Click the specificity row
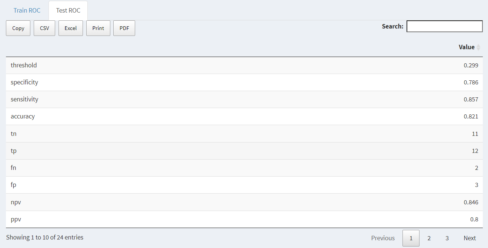The height and width of the screenshot is (248, 488). pyautogui.click(x=24, y=82)
